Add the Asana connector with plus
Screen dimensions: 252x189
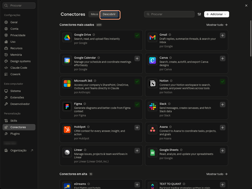pos(223,128)
